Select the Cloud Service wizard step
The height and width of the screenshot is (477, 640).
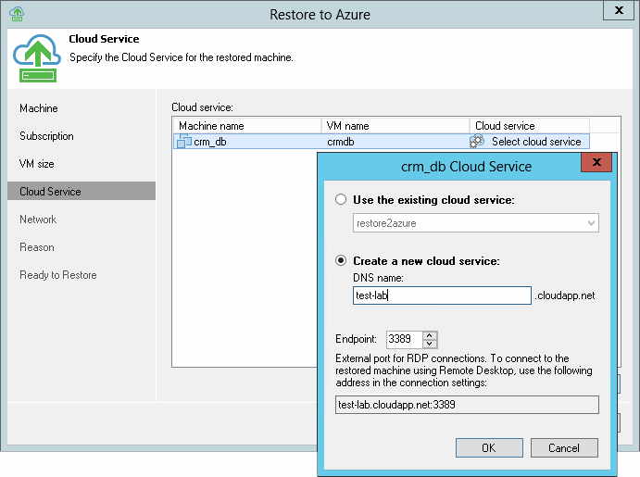click(82, 191)
